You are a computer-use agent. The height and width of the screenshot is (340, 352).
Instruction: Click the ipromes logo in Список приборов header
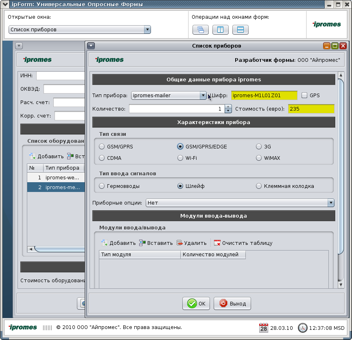(x=109, y=59)
